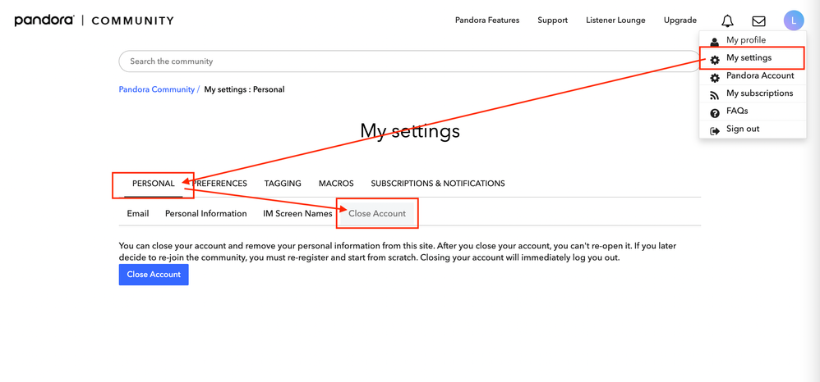Click the gear icon beside Pandora Account
Viewport: 820px width, 382px height.
[x=715, y=77]
